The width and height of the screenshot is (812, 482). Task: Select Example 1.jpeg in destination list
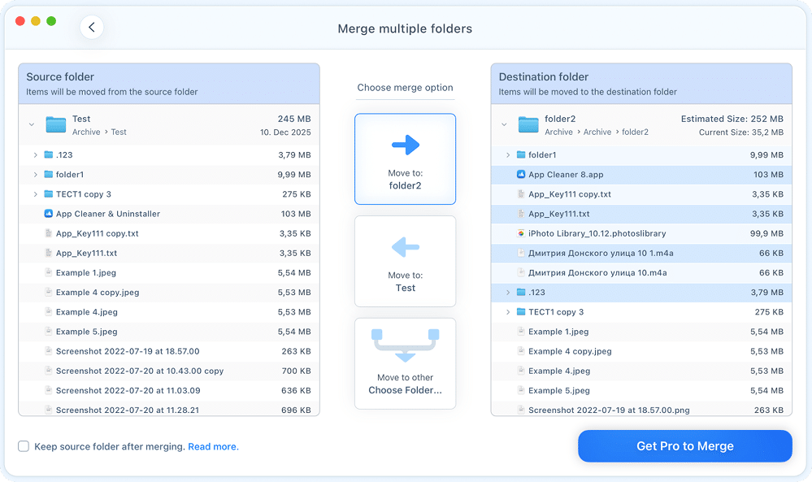point(641,332)
